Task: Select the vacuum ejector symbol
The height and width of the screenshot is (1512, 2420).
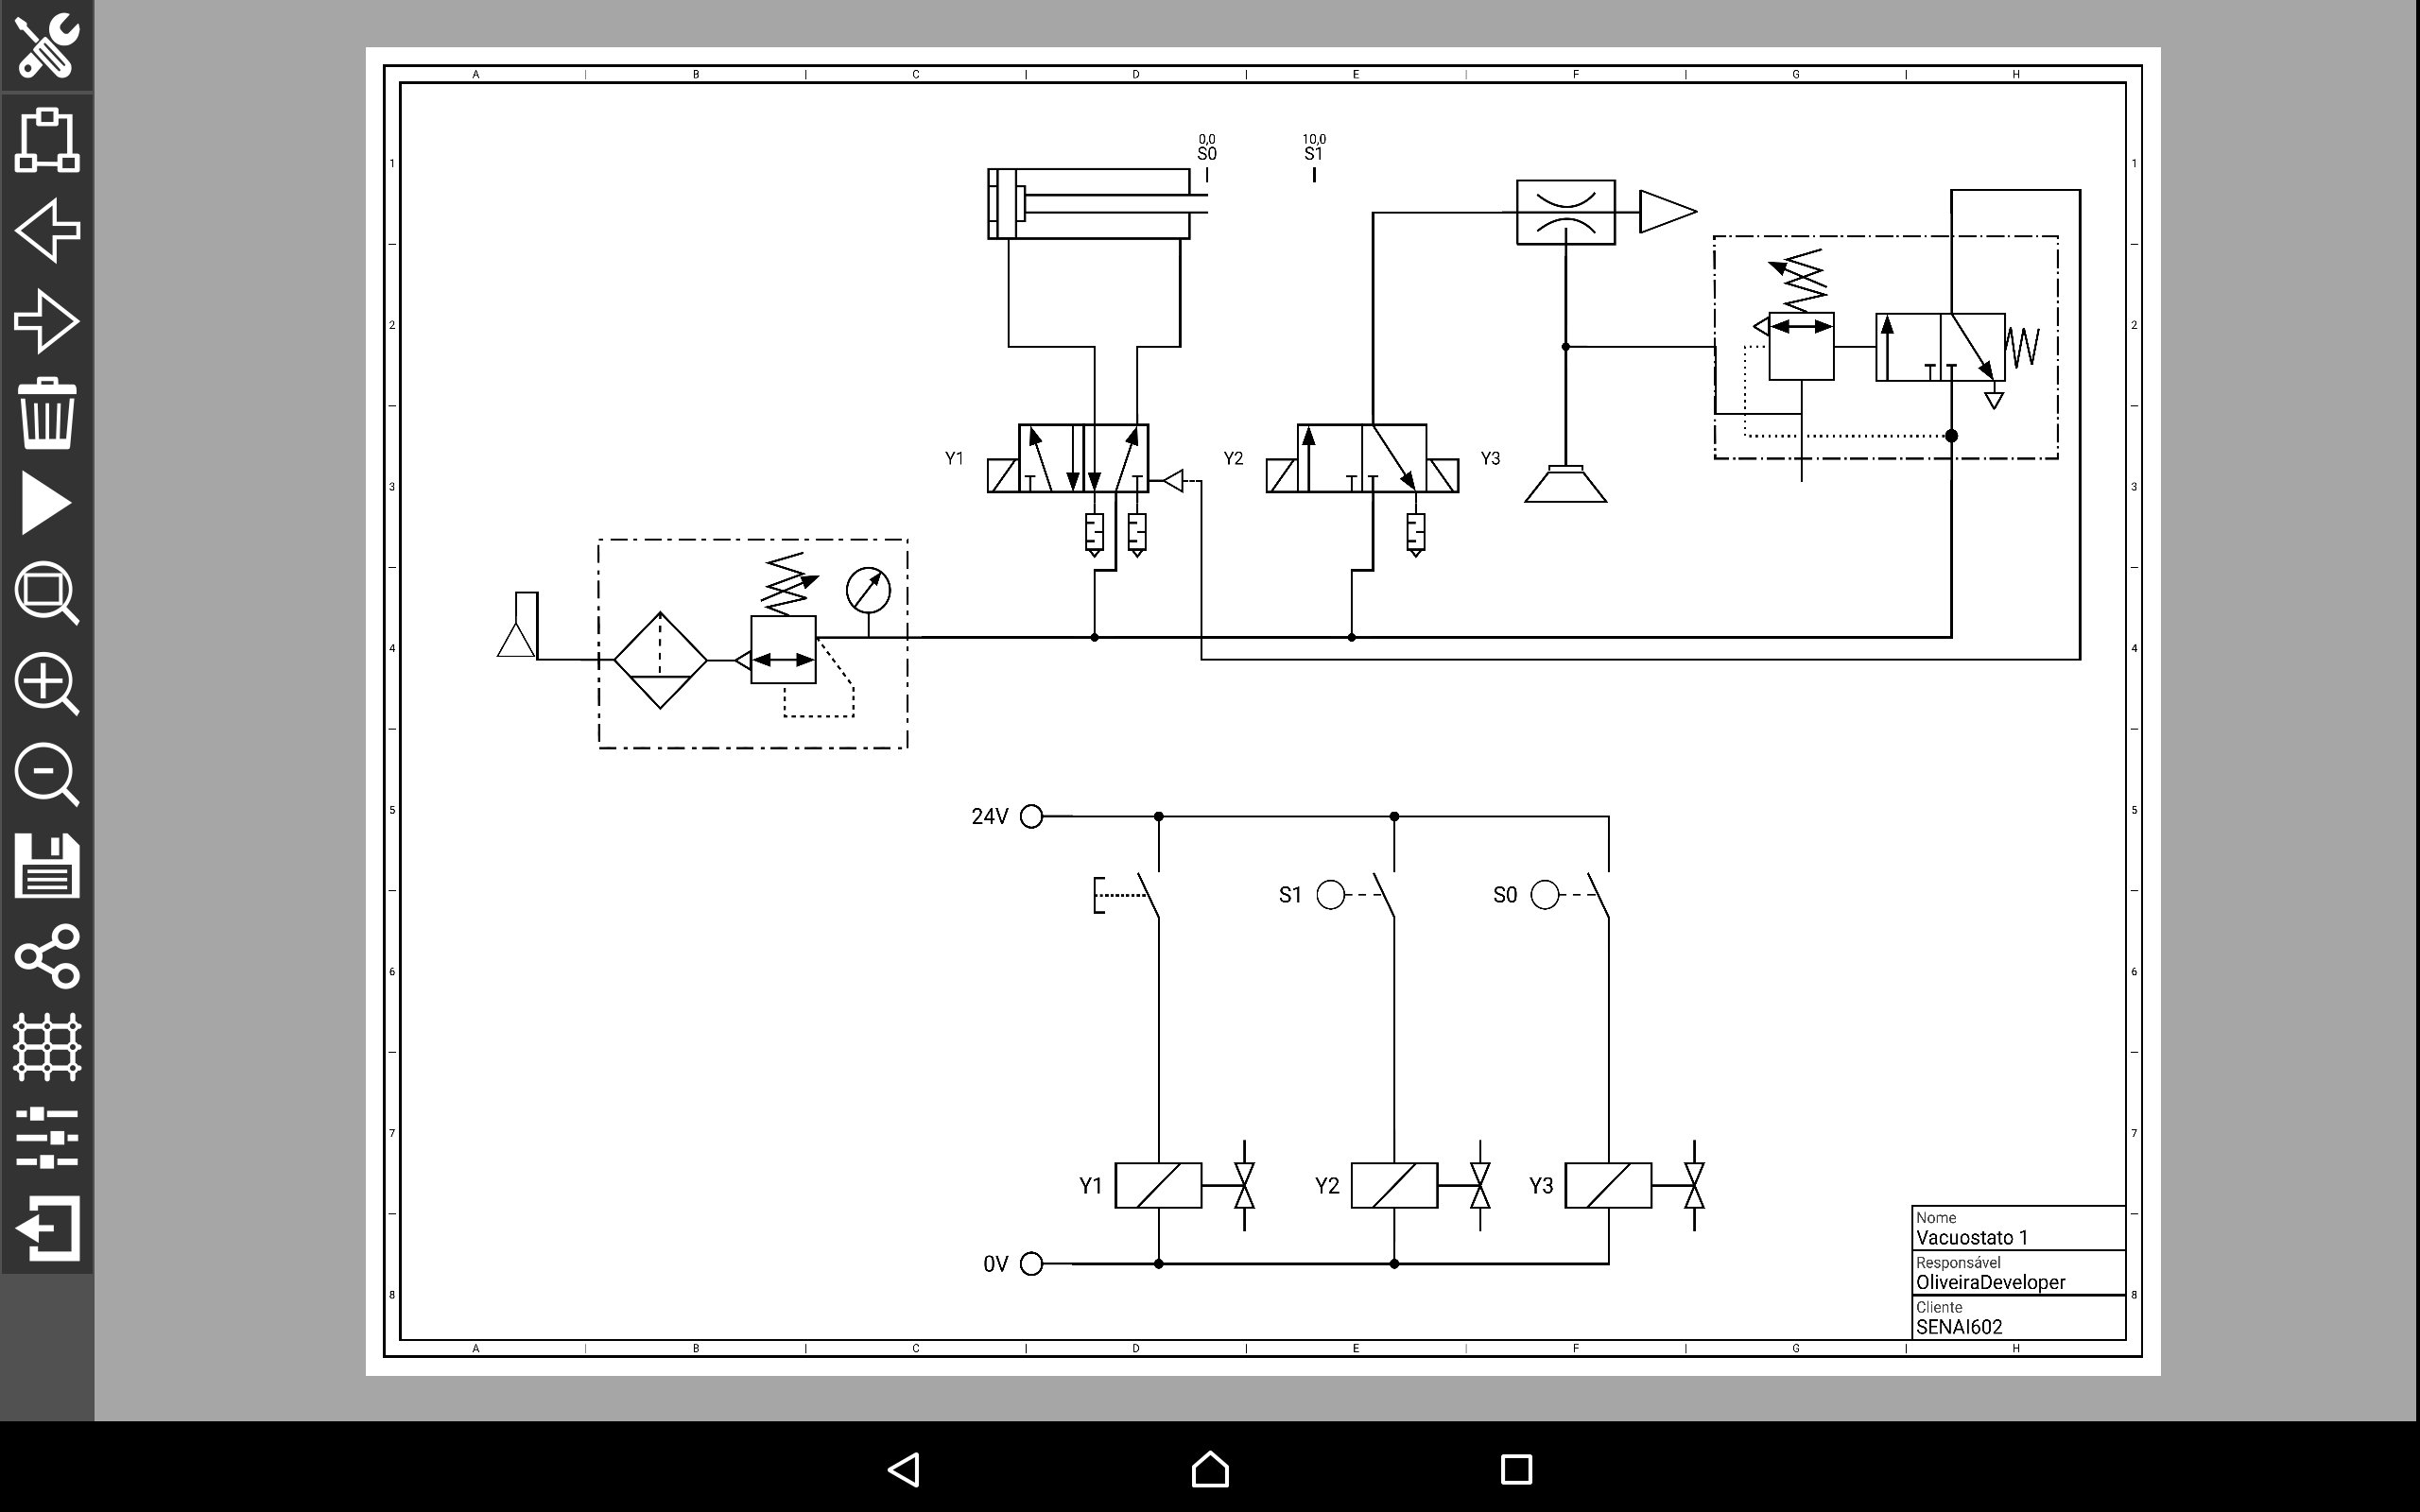Action: point(1565,212)
